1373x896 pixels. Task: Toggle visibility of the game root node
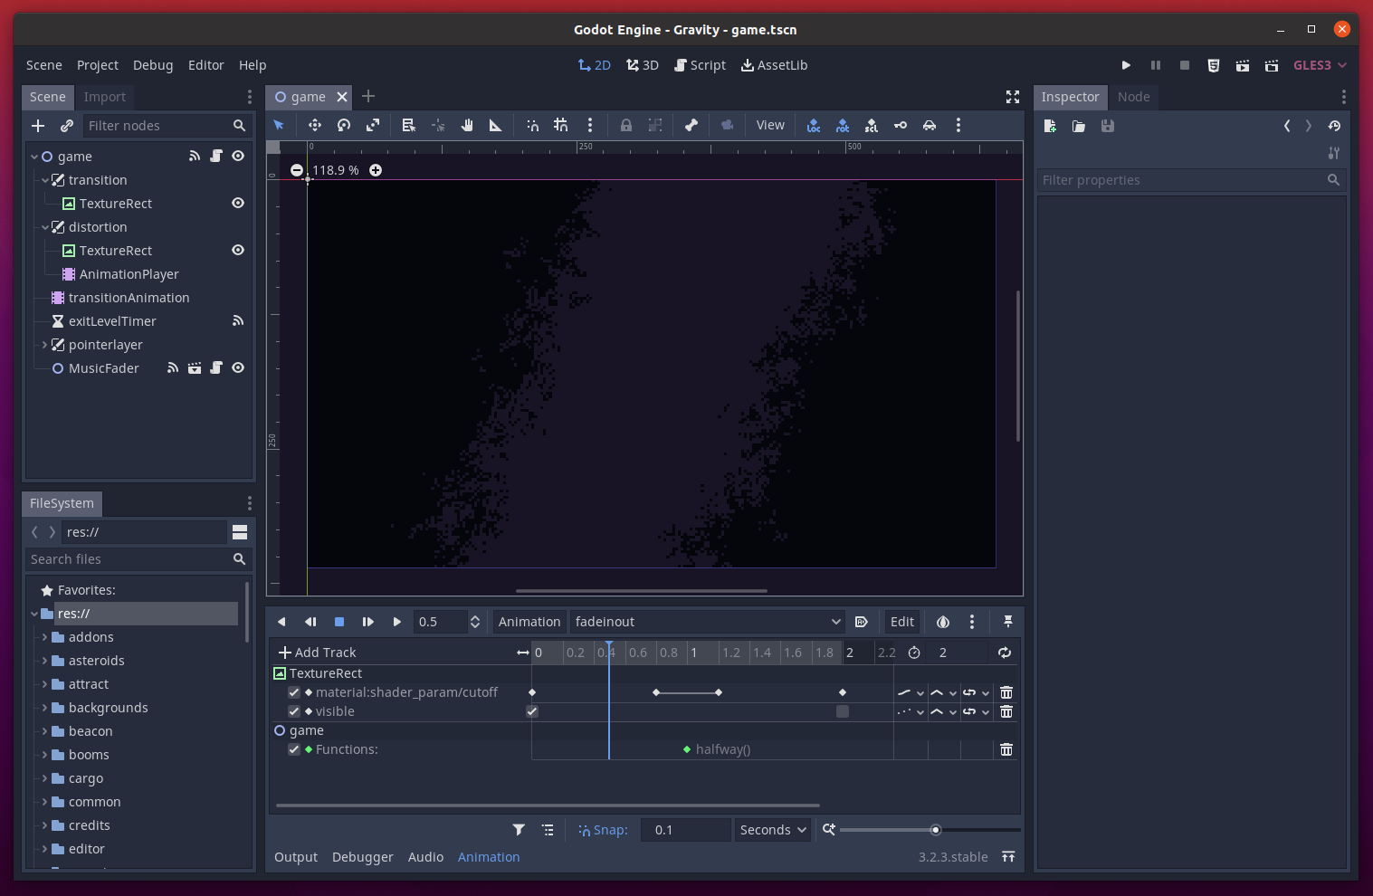(237, 156)
